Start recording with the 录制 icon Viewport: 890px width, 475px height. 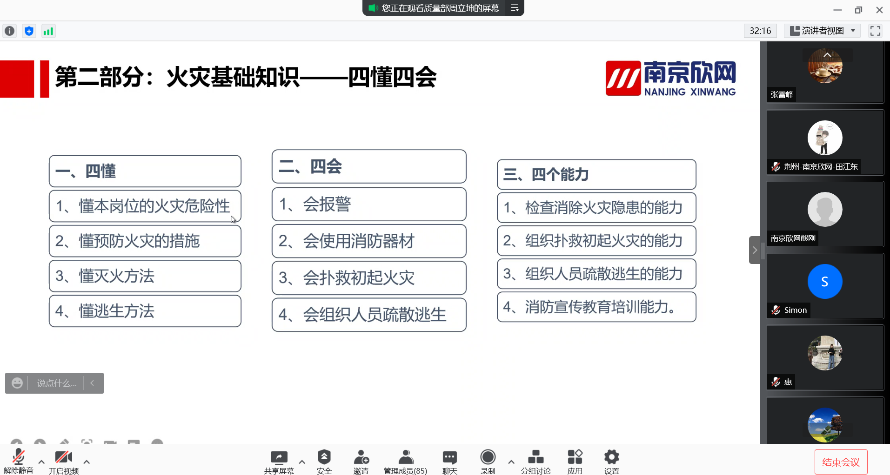[x=488, y=461]
